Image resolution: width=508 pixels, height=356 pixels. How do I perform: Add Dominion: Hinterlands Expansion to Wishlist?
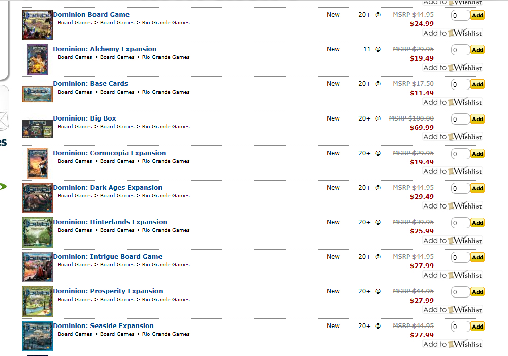[x=453, y=241]
